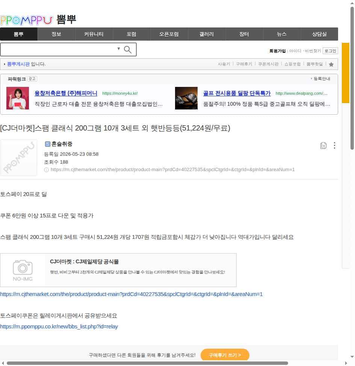Click the scroll down arrow
Image resolution: width=355 pixels, height=366 pixels.
coord(352,357)
